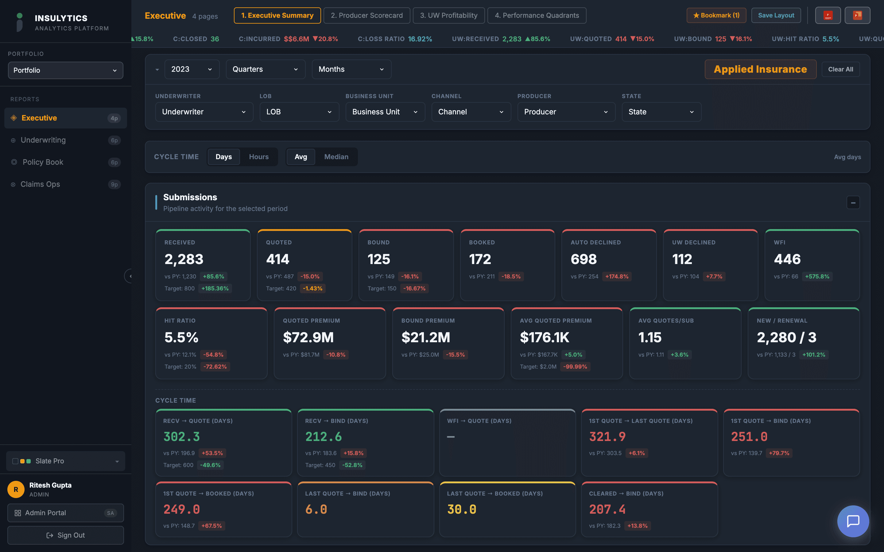The image size is (884, 552).
Task: Click the green theme swatch beside Slate Pro
Action: coord(29,461)
